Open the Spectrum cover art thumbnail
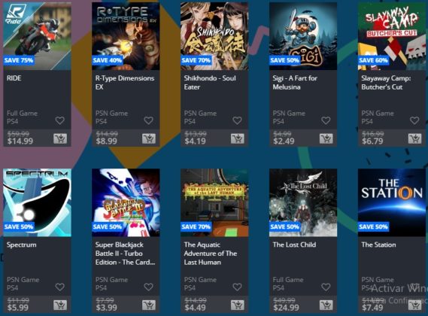 (37, 202)
